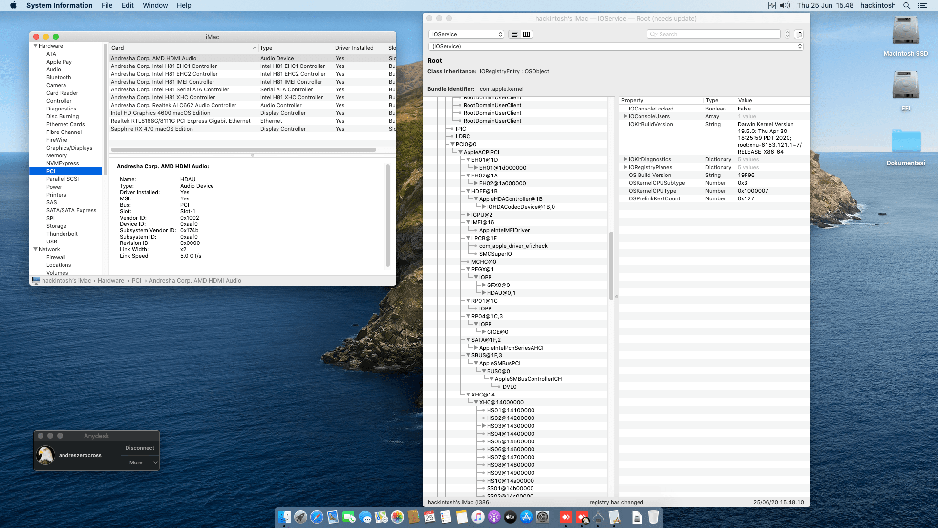Expand IGPU@2 tree node
938x528 pixels.
(x=468, y=215)
